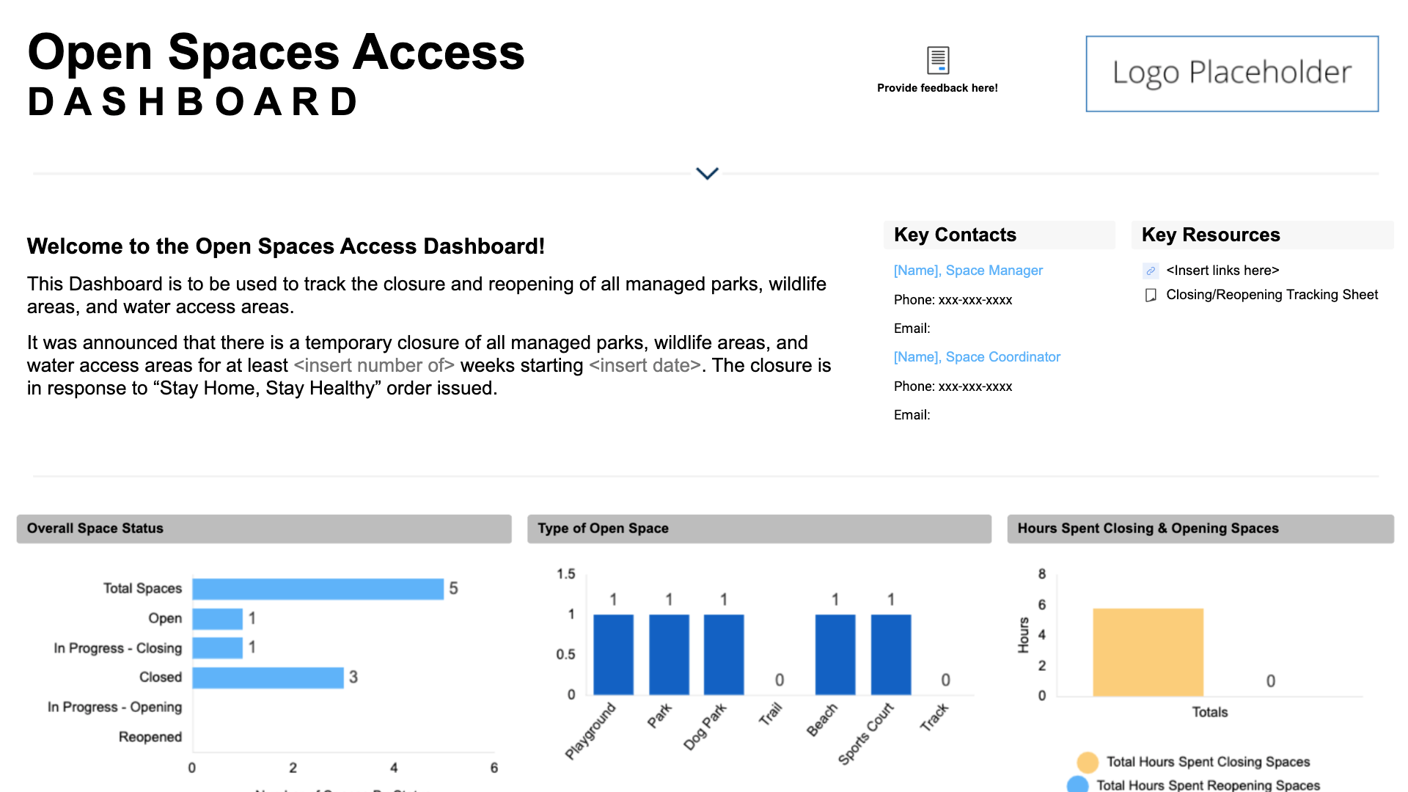Open the [Name], Space Manager contact link
Image resolution: width=1408 pixels, height=792 pixels.
point(968,271)
